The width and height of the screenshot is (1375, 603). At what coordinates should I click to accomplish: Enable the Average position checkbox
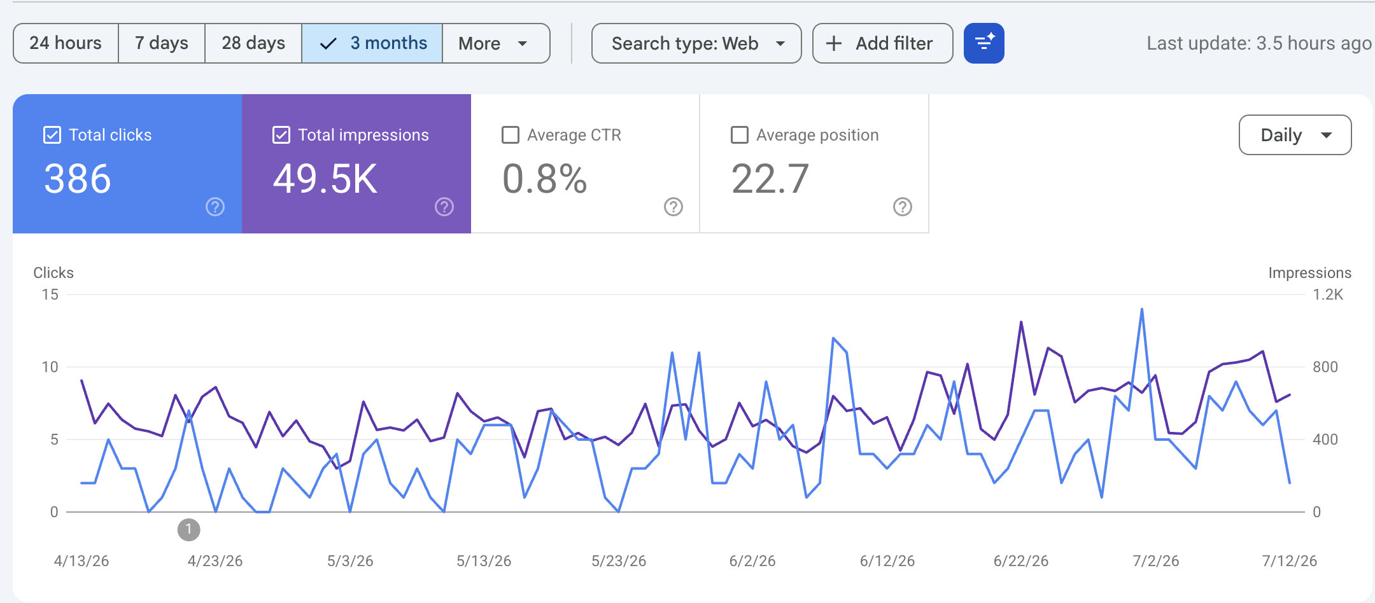tap(740, 135)
